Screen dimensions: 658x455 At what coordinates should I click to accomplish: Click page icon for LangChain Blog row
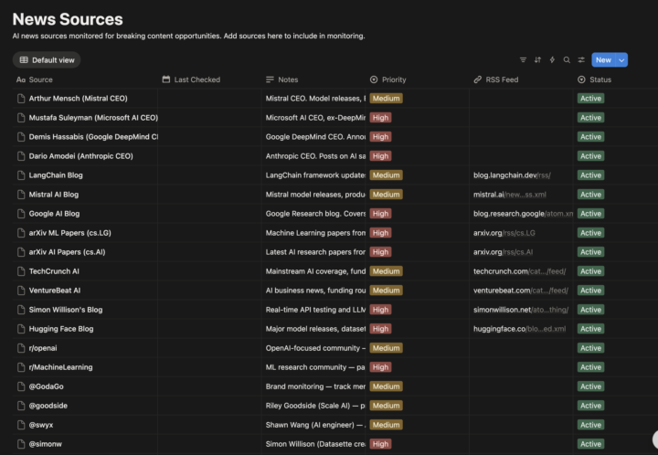21,175
